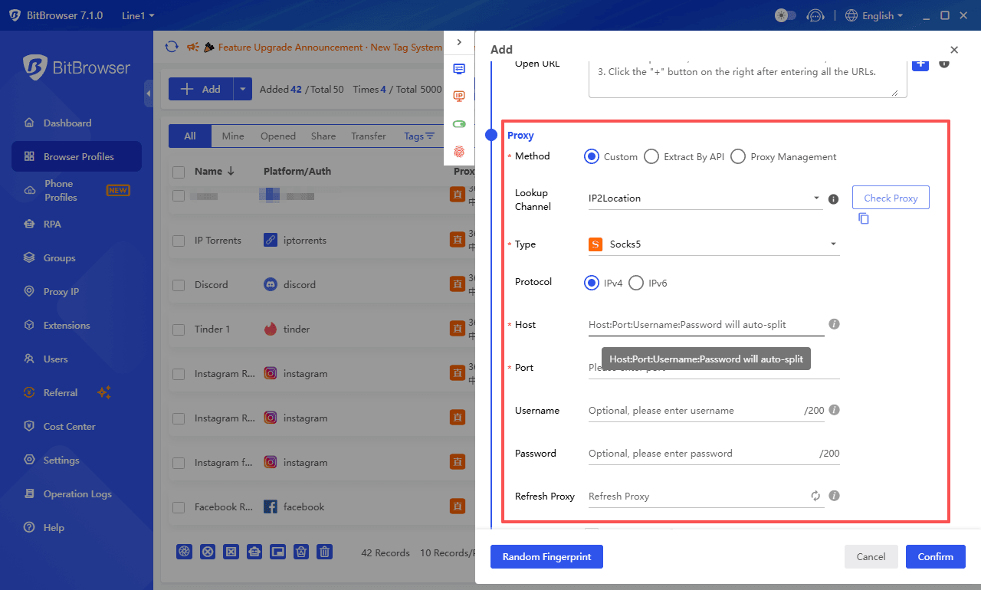Open the IP settings panel icon
981x590 pixels.
pyautogui.click(x=459, y=96)
